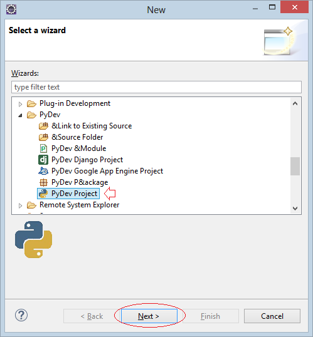The width and height of the screenshot is (313, 337).
Task: Click the Cancel button
Action: [x=272, y=316]
